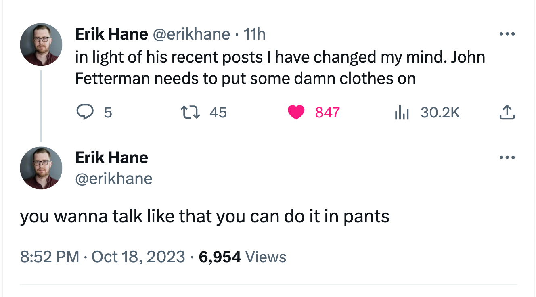
Task: Open the 11h timestamp link
Action: (x=255, y=34)
